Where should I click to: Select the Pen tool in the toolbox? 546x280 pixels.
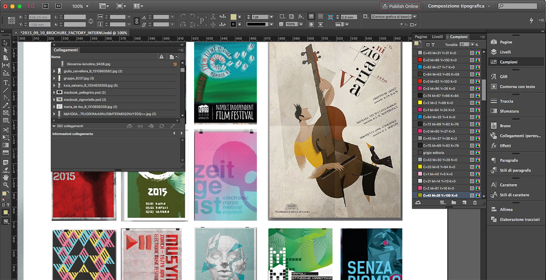click(x=6, y=98)
